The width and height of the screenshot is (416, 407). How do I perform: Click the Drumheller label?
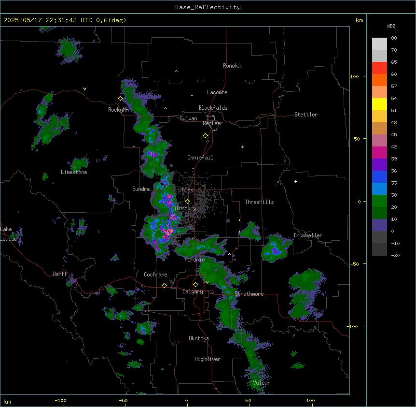tap(308, 235)
